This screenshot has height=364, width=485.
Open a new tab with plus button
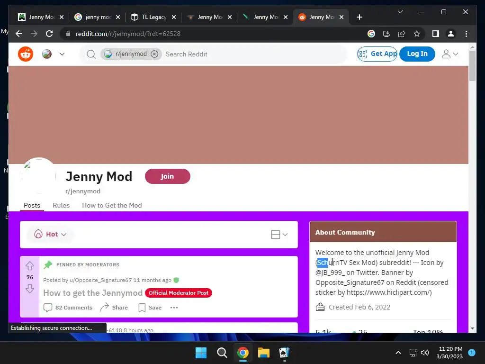(359, 17)
